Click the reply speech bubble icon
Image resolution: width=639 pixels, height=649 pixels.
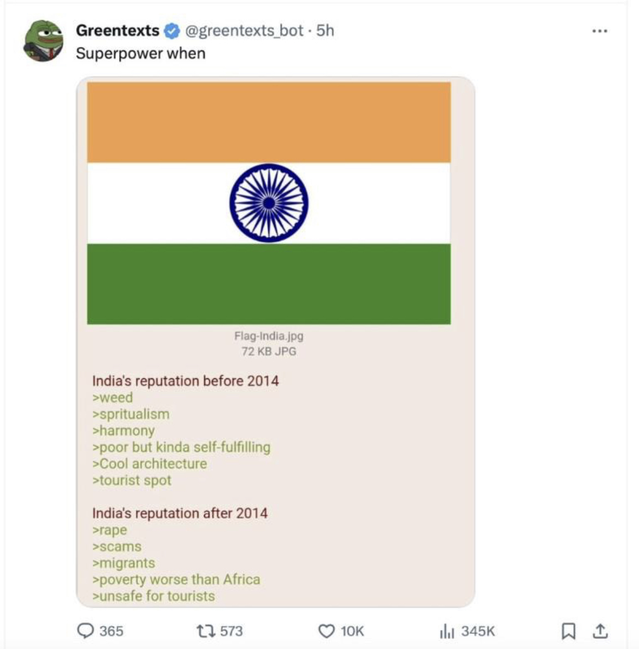point(85,631)
